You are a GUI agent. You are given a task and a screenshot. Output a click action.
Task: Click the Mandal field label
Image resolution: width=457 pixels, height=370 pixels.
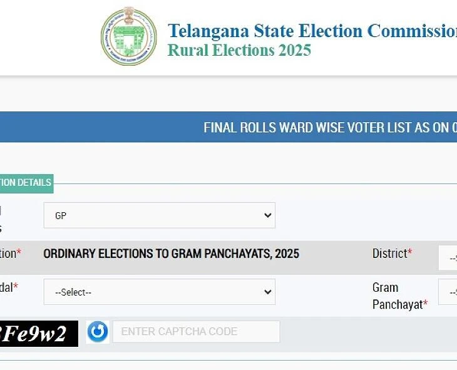(8, 287)
